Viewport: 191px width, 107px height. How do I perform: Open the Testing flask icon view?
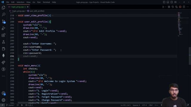(x=3, y=42)
